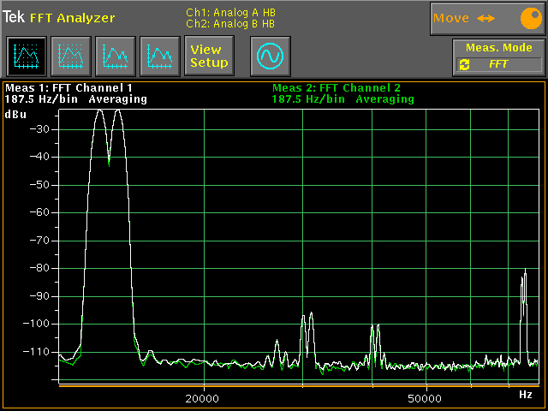Choose the fourth graph view icon
This screenshot has height=411, width=548.
159,57
